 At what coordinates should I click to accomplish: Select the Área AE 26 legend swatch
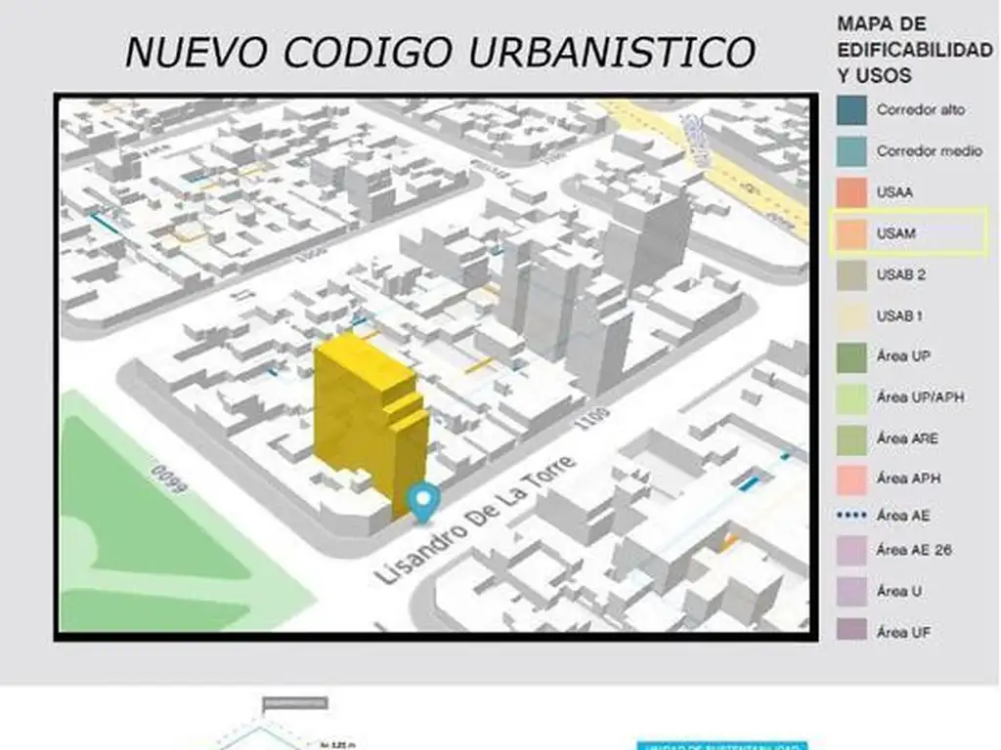[x=850, y=551]
